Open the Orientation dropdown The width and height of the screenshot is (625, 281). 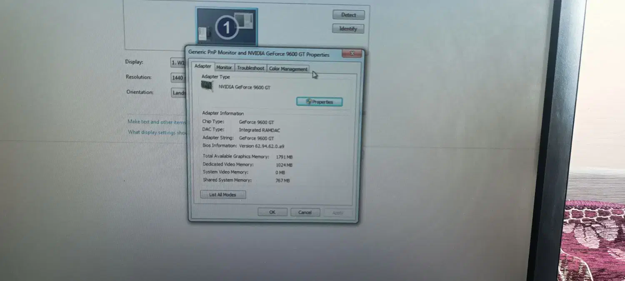(178, 93)
